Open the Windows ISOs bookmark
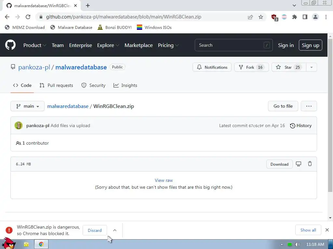 coord(154,27)
